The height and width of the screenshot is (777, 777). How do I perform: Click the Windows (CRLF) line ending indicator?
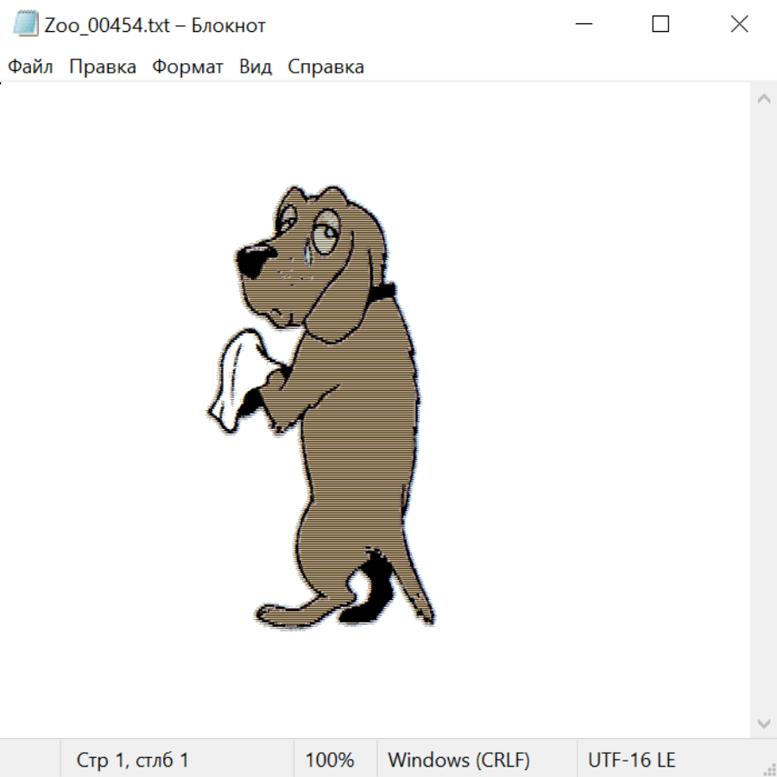click(x=458, y=760)
